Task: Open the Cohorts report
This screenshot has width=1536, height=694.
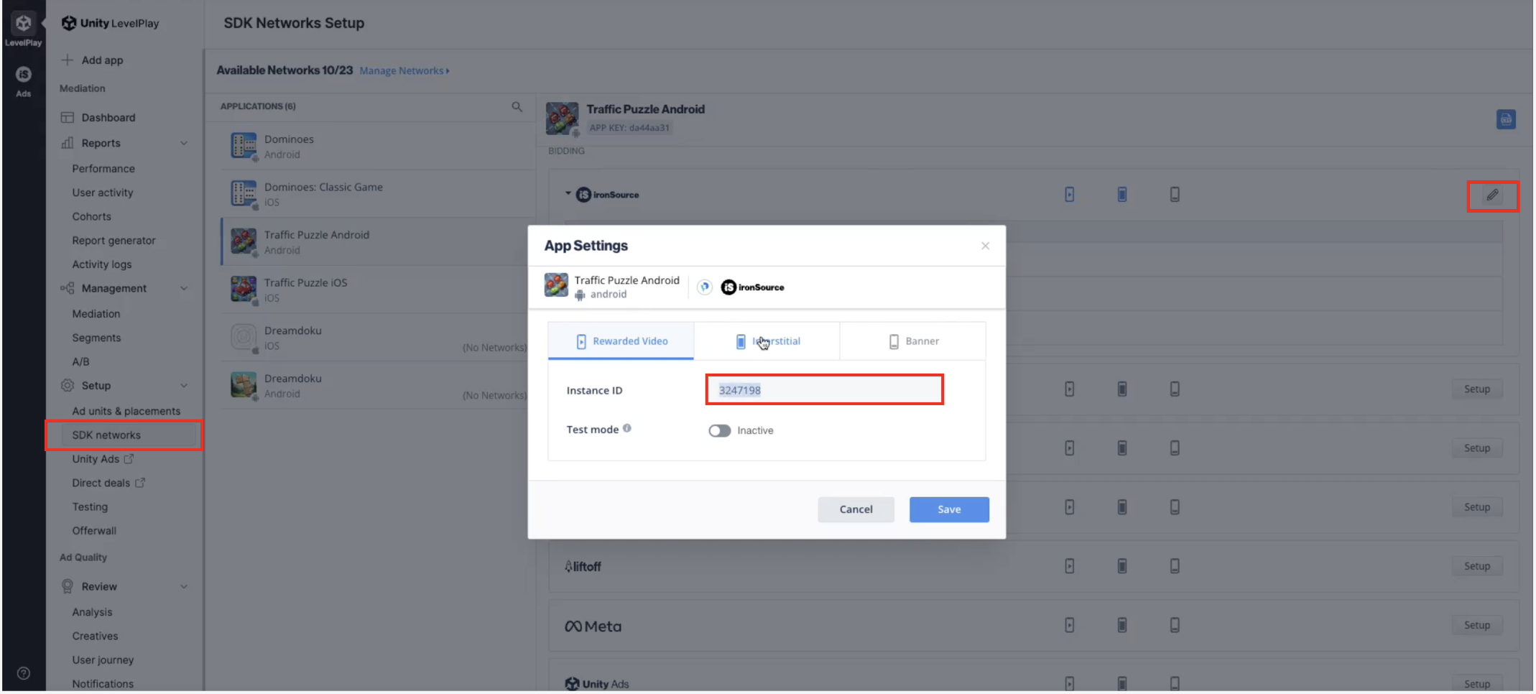Action: 91,216
